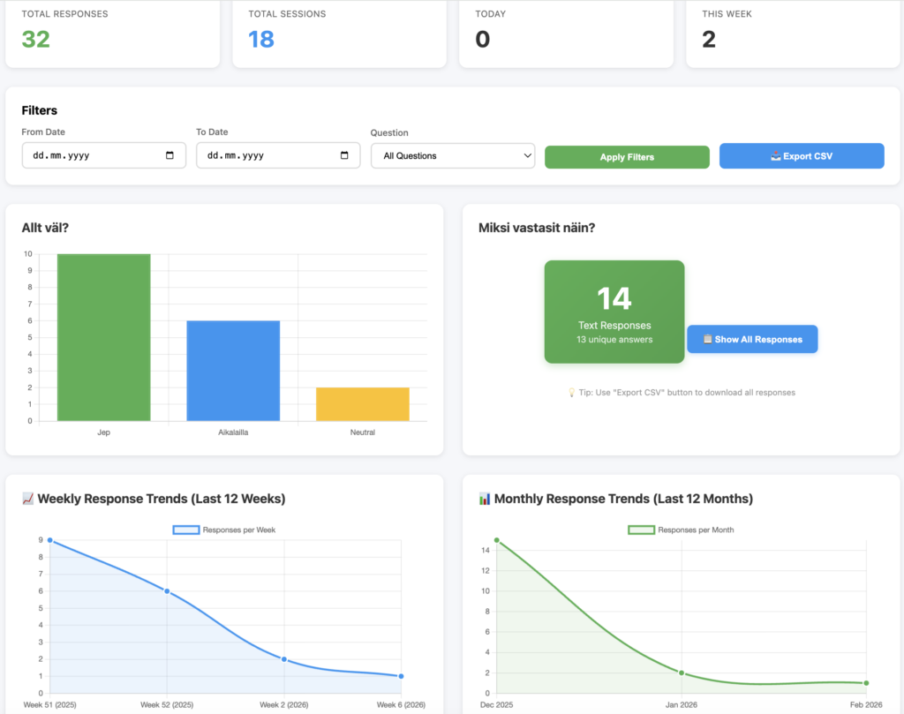904x714 pixels.
Task: Click the download icon on Export CSV
Action: [775, 156]
